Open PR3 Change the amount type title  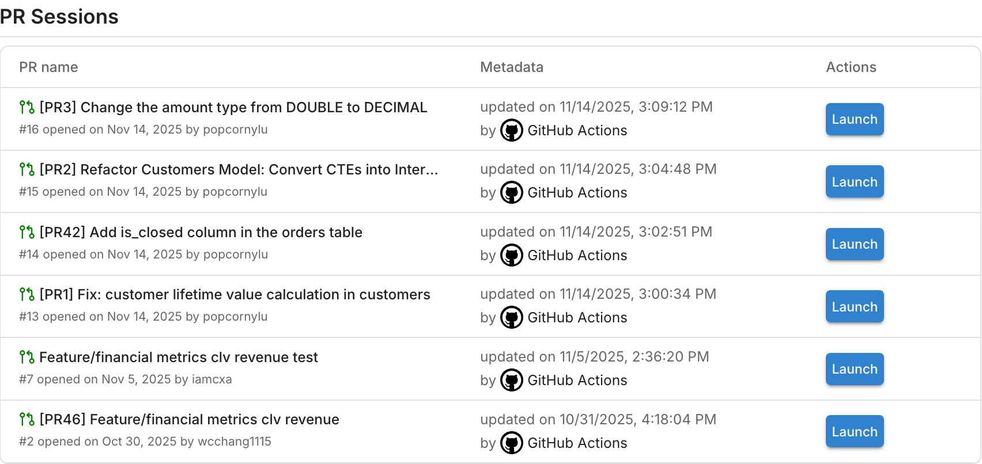(x=233, y=107)
